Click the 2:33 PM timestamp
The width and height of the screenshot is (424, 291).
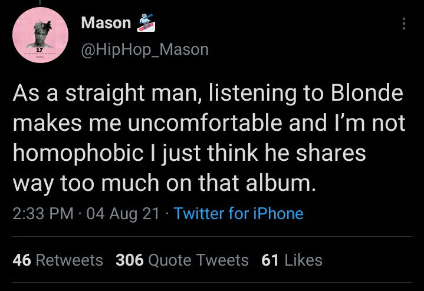pos(42,213)
